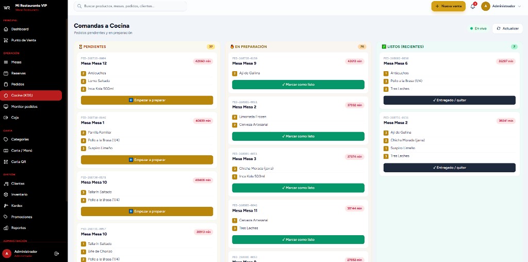Click the WR restaurant logo
This screenshot has width=528, height=262.
pos(7,7)
